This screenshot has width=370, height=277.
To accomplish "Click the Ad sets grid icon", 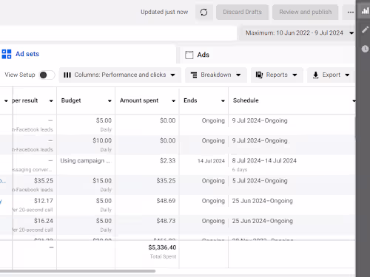I will 7,54.
